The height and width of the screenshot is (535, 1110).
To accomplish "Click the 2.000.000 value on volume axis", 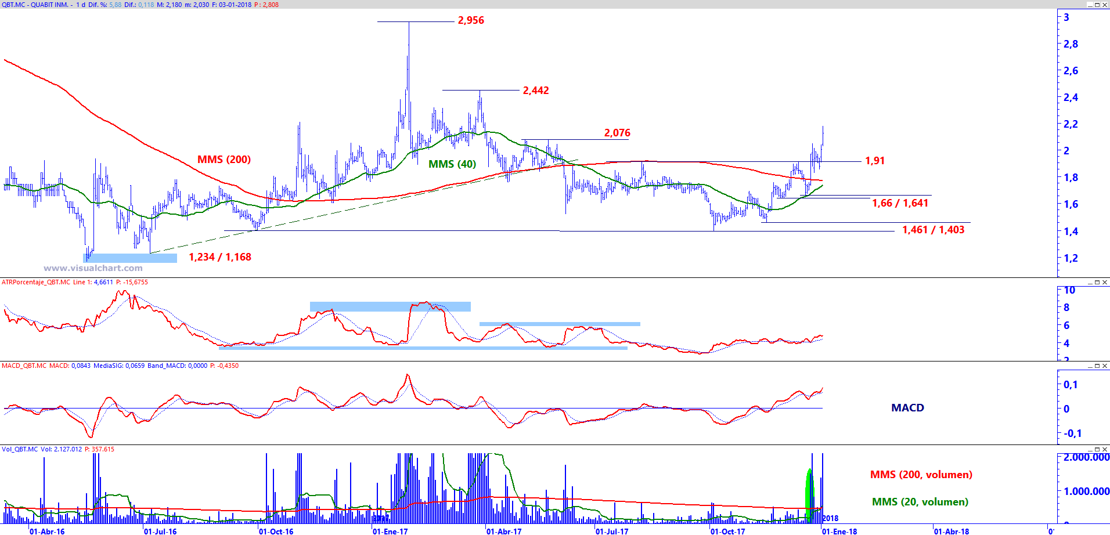I will point(1086,457).
